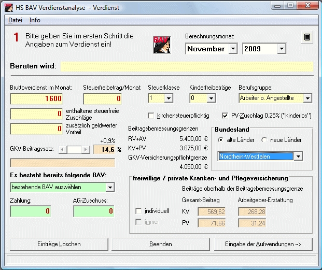Uncheck PV-Zuschlag 0,25% kinderlos option
322x270 pixels.
point(226,116)
